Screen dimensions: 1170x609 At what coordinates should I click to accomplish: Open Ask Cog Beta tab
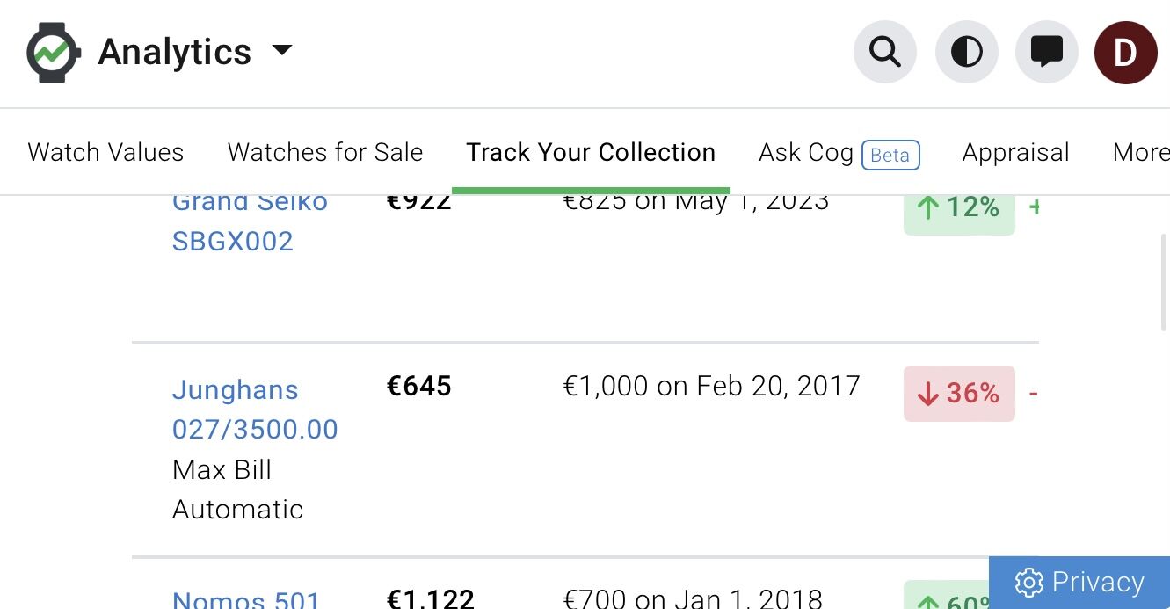(x=839, y=153)
